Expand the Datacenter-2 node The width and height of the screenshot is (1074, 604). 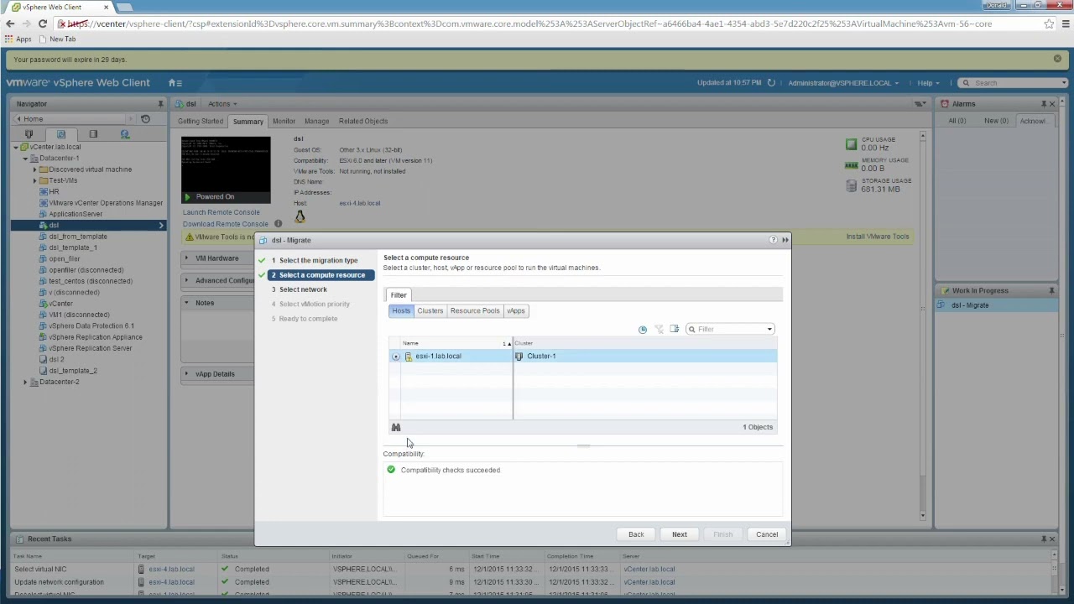(25, 382)
